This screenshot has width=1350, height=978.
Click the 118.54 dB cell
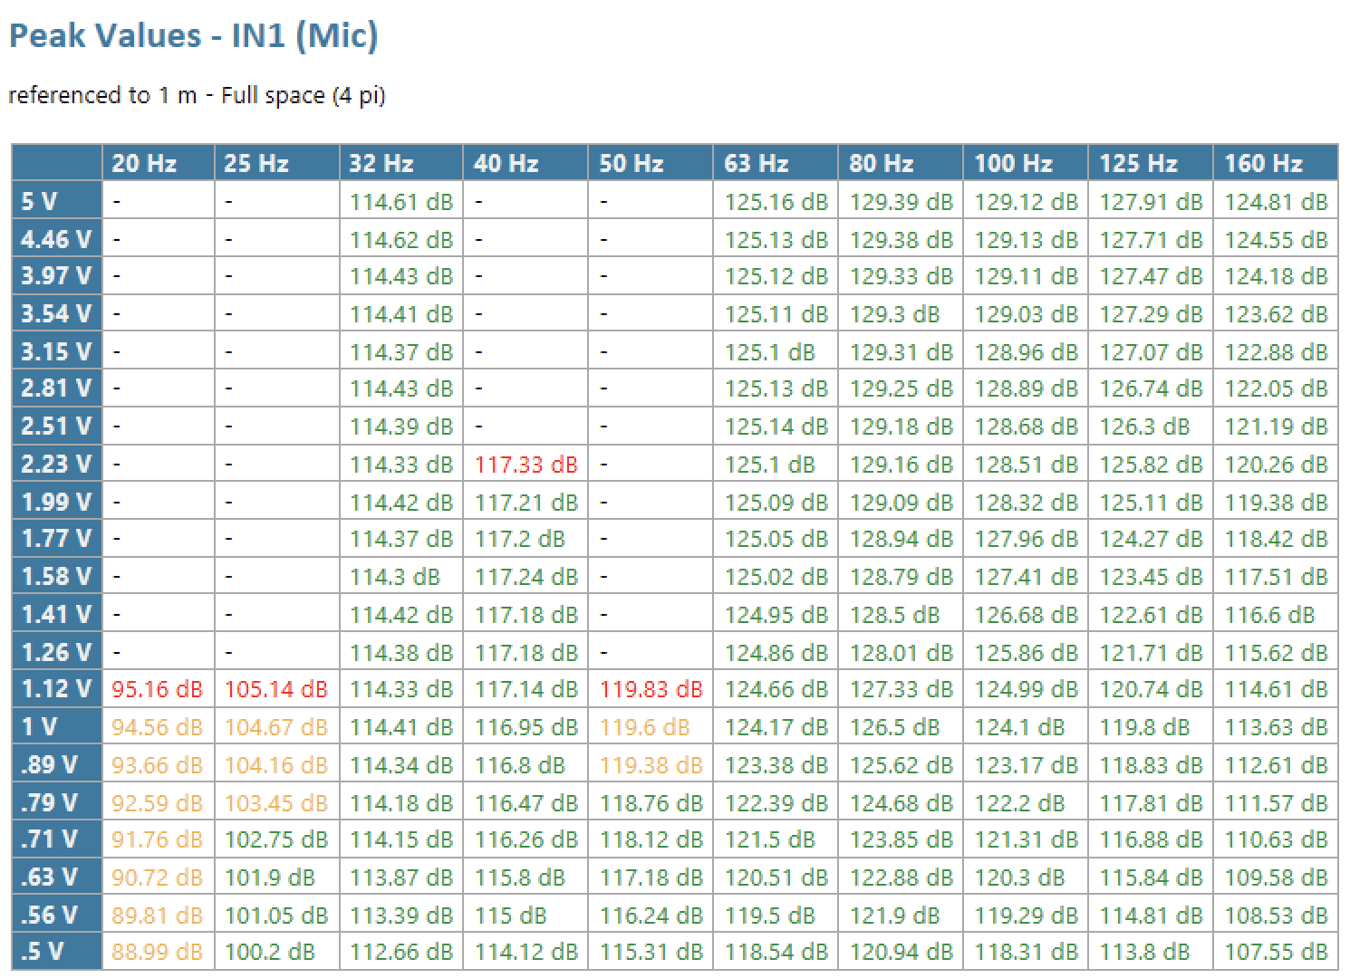click(x=776, y=953)
